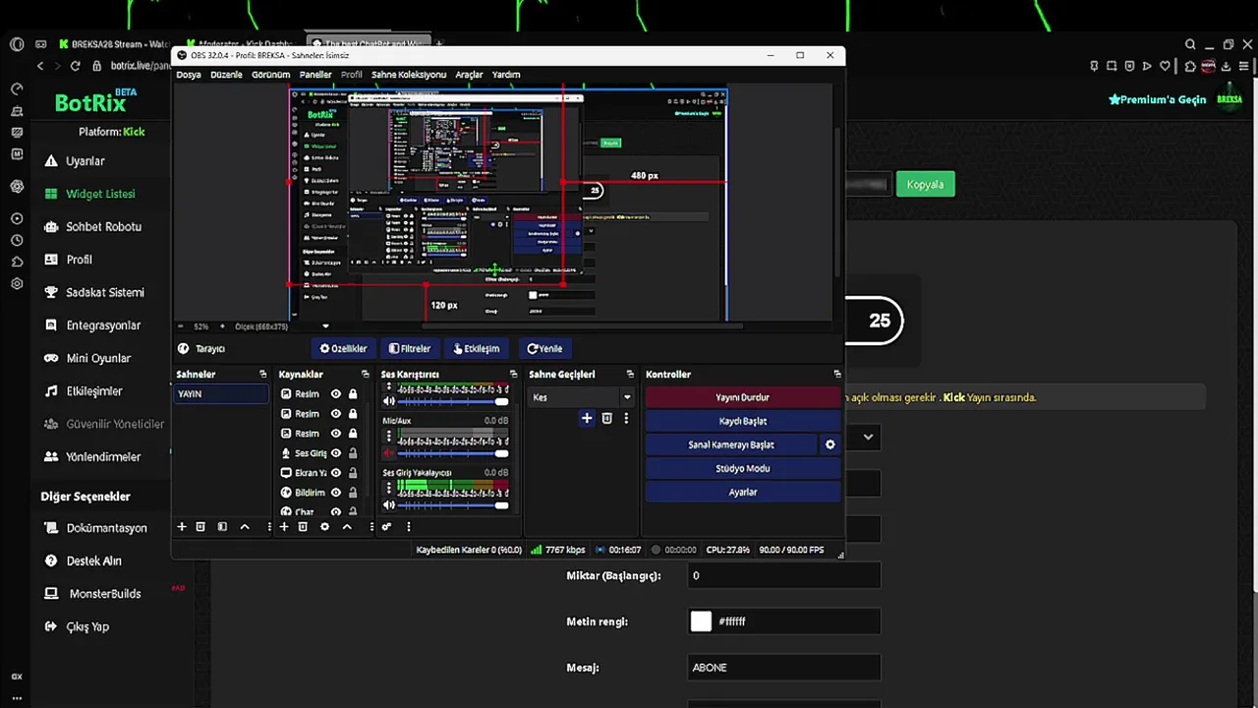This screenshot has height=708, width=1258.
Task: Switch to BREKSA28 Stream browser tab
Action: pyautogui.click(x=114, y=44)
